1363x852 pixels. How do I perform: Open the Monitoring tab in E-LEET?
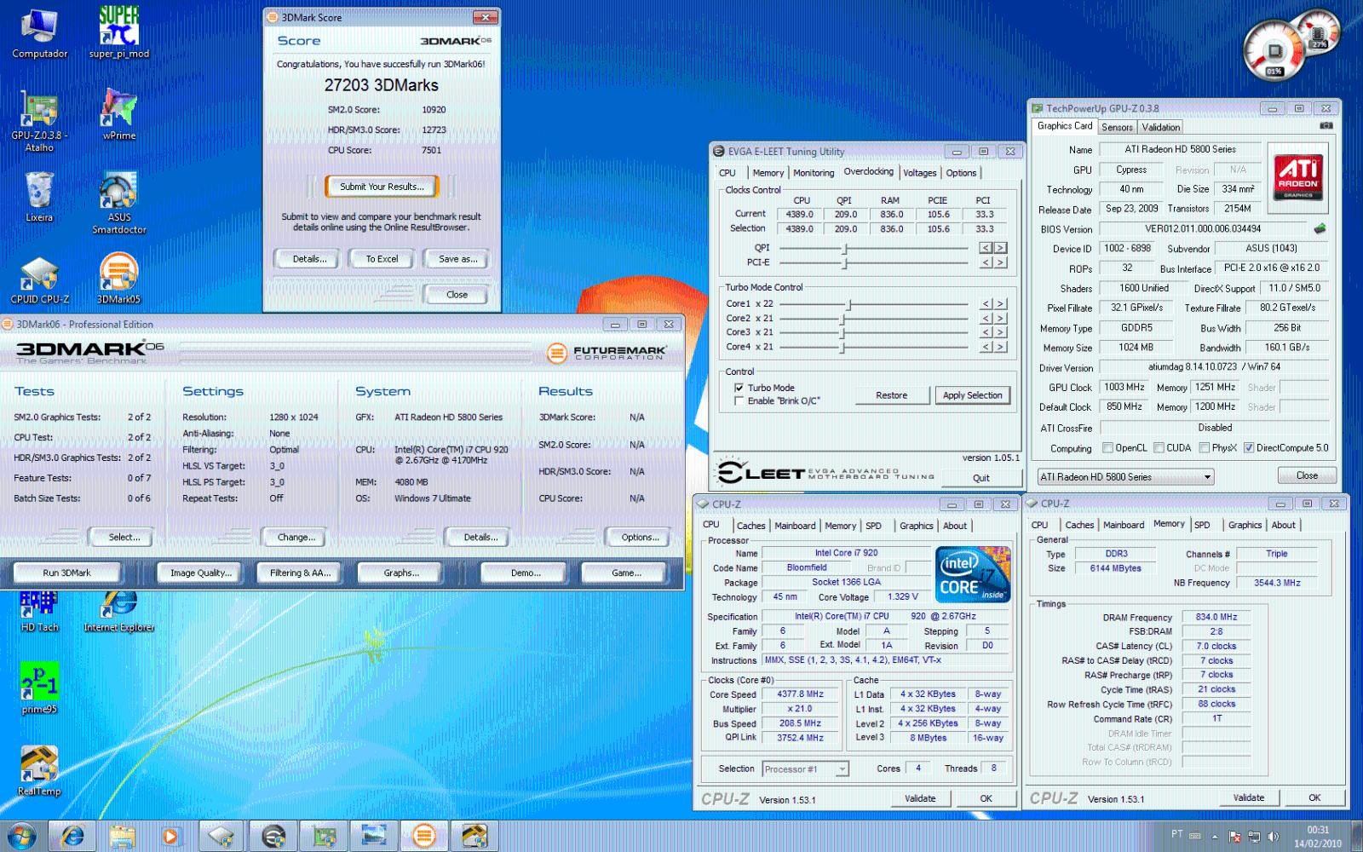pos(814,173)
